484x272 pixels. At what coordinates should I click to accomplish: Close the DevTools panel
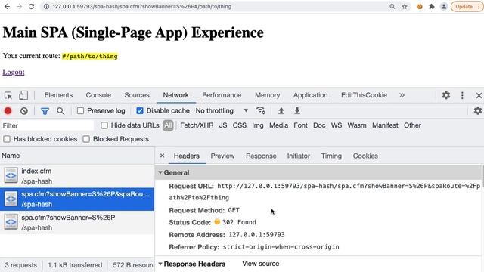tap(479, 96)
